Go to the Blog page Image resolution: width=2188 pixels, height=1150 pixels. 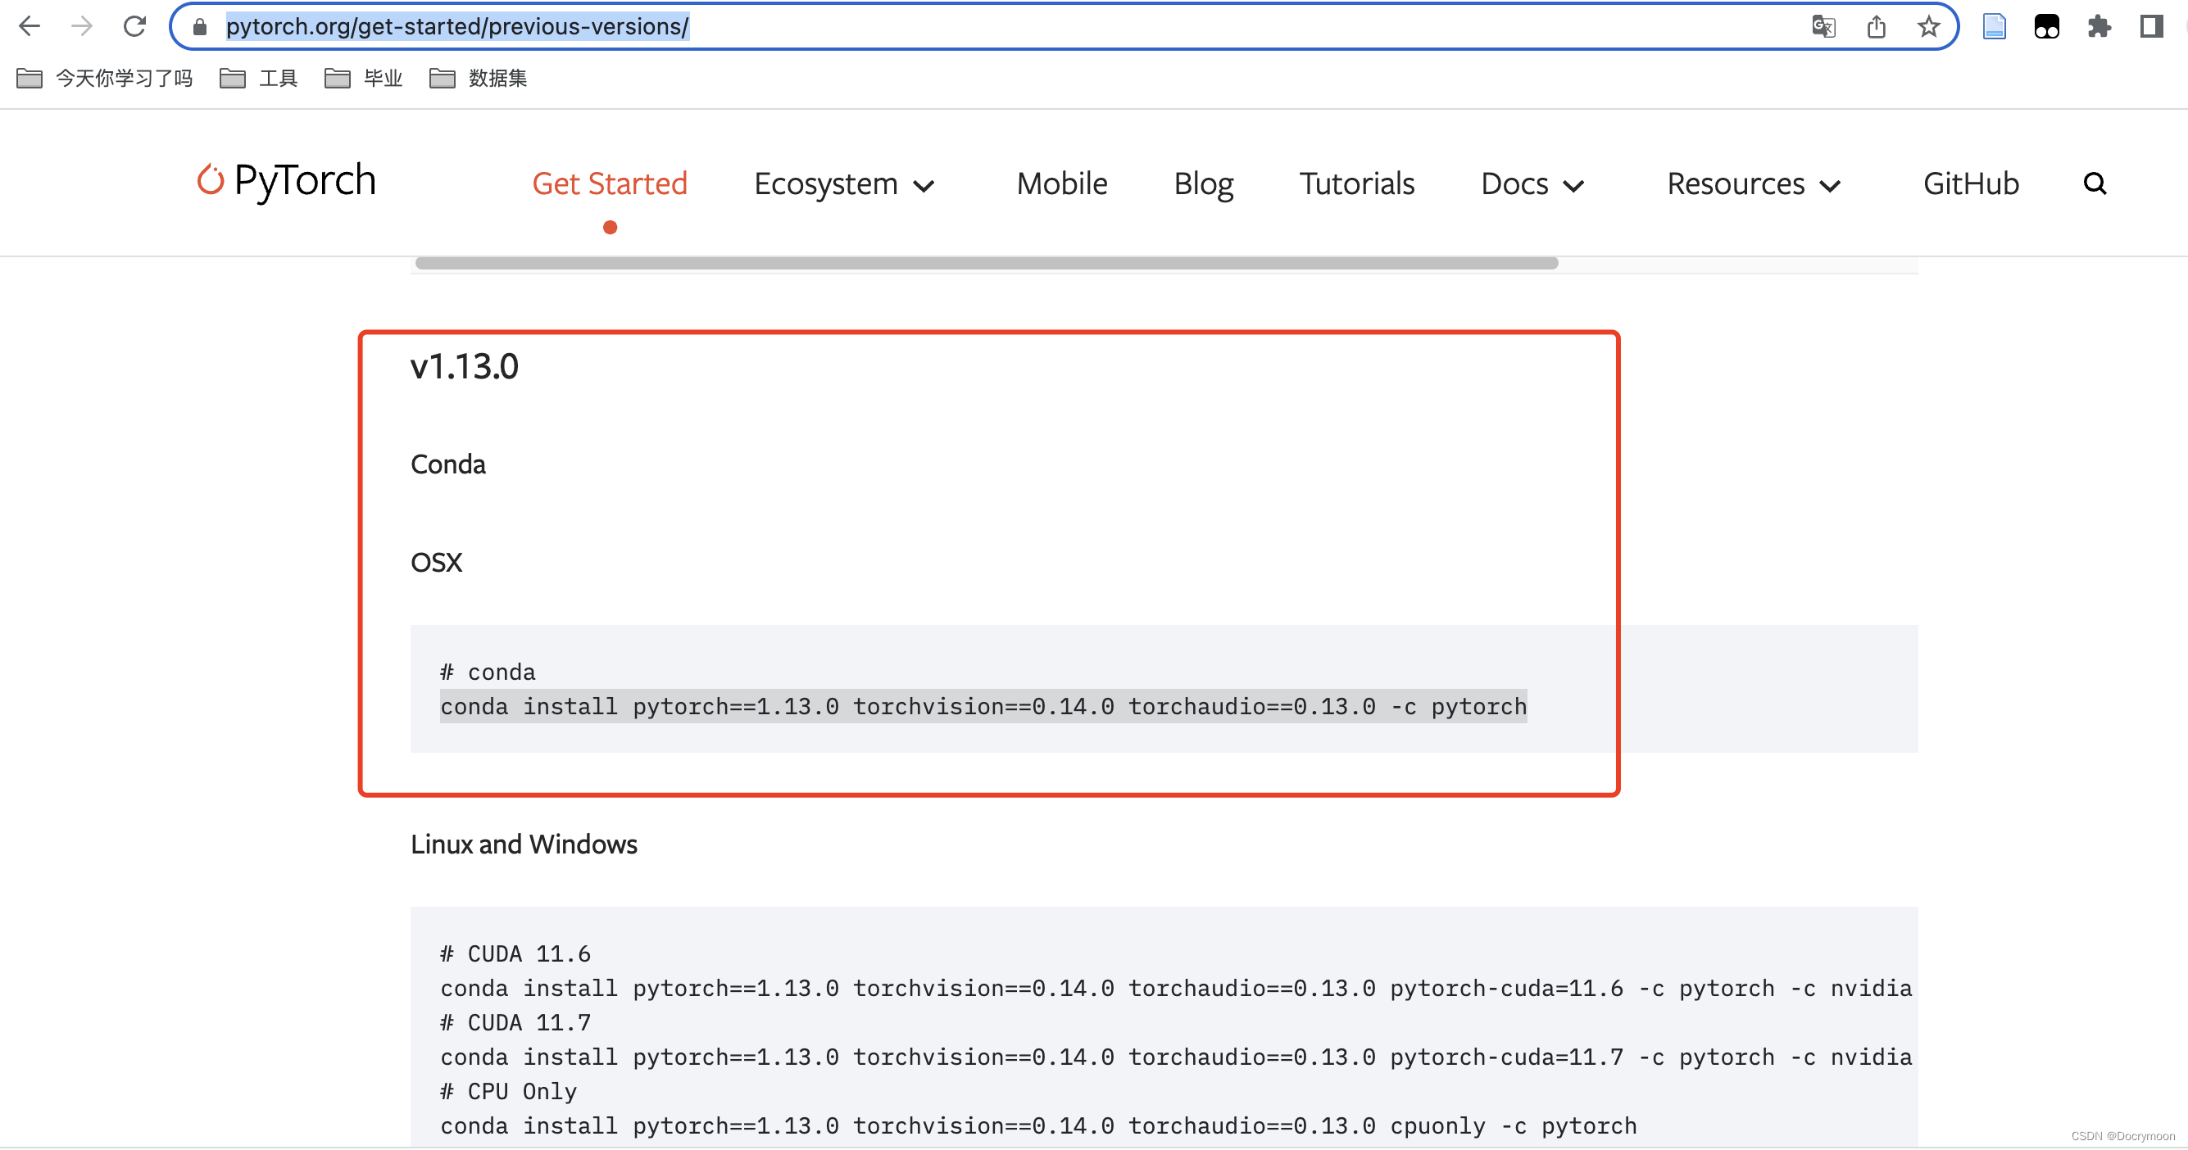pyautogui.click(x=1203, y=184)
